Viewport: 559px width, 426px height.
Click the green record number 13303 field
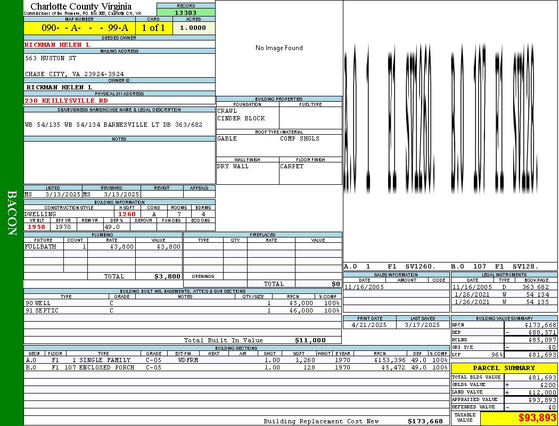tap(186, 13)
